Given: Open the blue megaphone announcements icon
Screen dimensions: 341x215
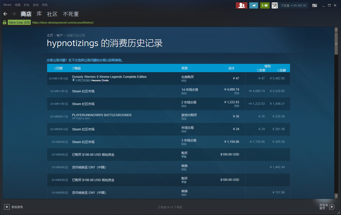Looking at the screenshot, I should 254,5.
